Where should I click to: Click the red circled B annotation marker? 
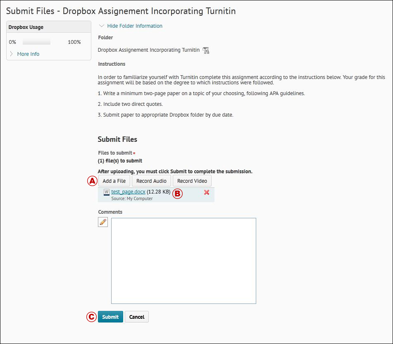pos(178,193)
